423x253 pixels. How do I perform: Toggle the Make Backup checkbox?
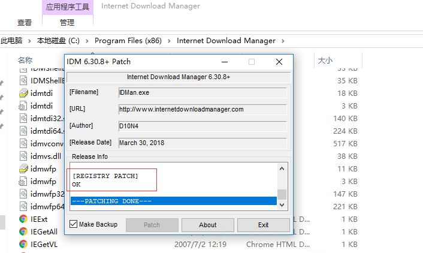click(74, 224)
